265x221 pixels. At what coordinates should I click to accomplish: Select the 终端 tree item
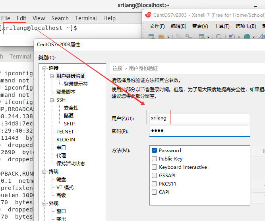[54, 171]
